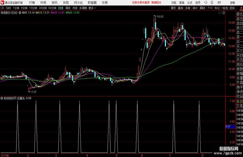
Task: Click the 7.07 low price annotation
Action: click(34, 92)
